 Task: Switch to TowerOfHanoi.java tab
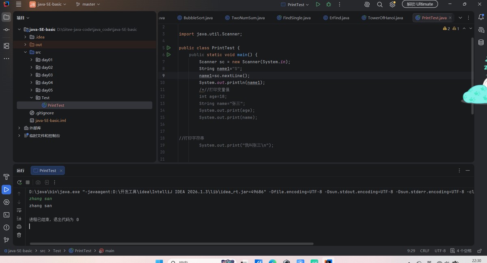(x=382, y=18)
